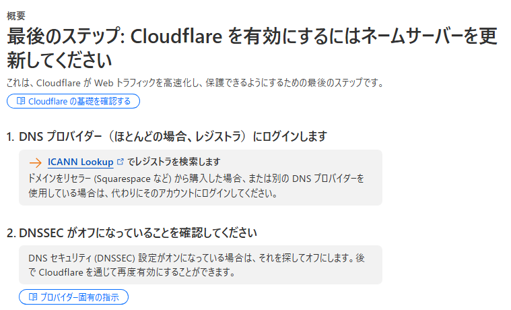
Task: Open the ICANN Lookup link
Action: coord(80,162)
